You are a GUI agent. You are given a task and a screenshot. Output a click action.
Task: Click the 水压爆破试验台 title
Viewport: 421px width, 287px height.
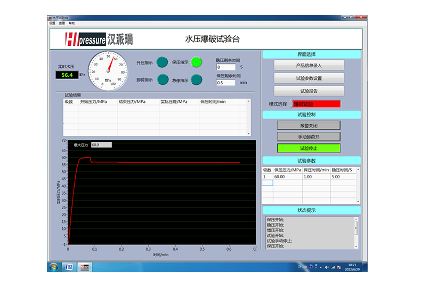point(212,39)
